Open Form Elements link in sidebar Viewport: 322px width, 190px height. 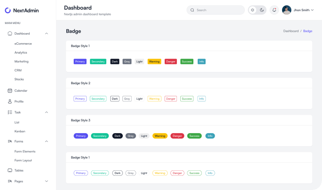coord(25,151)
